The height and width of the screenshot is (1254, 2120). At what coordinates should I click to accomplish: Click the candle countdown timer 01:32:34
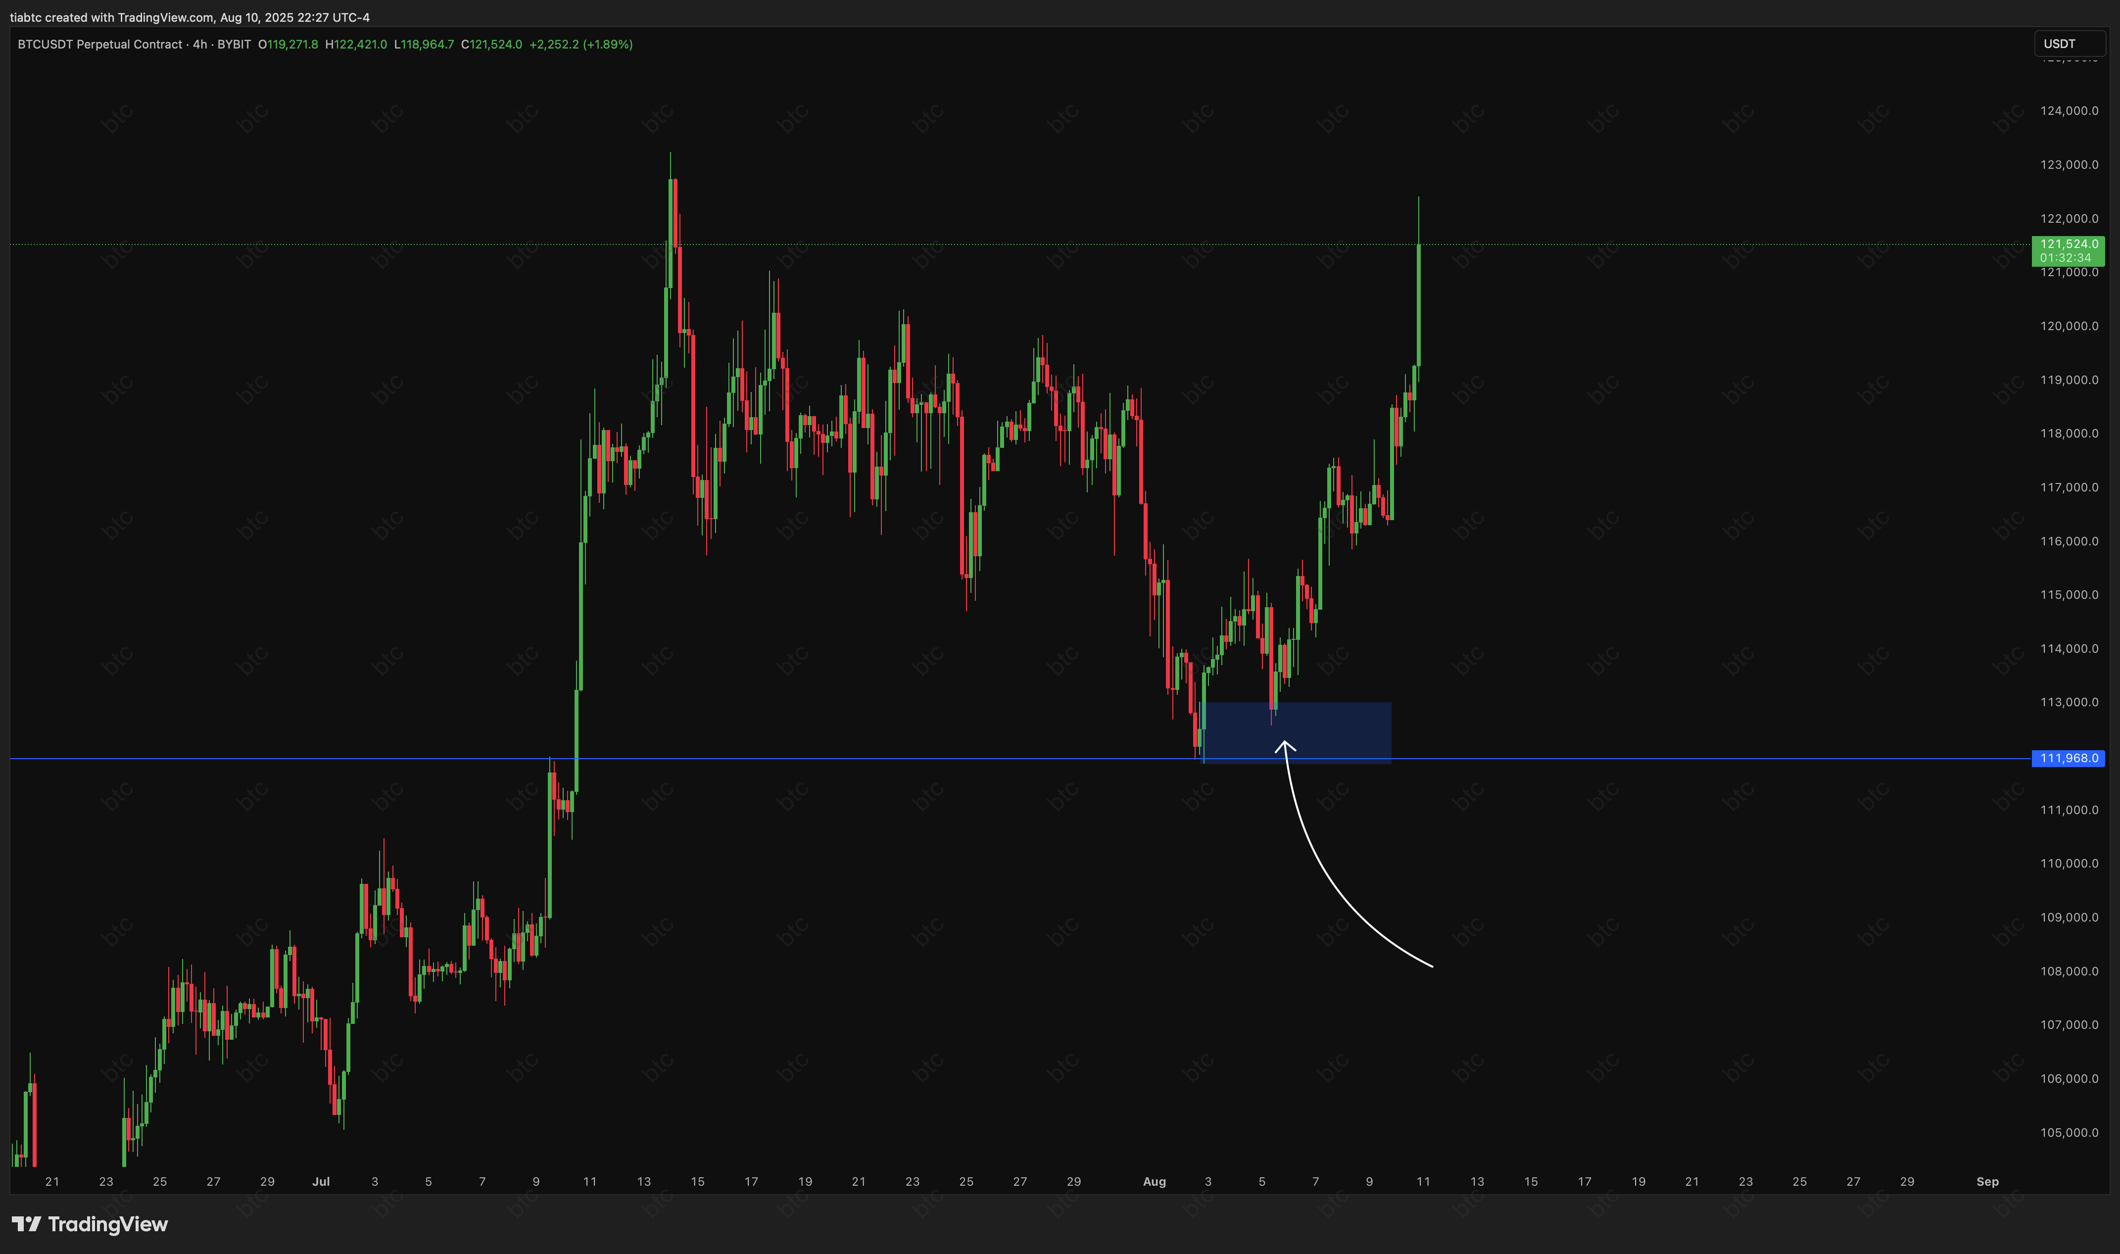click(2065, 258)
